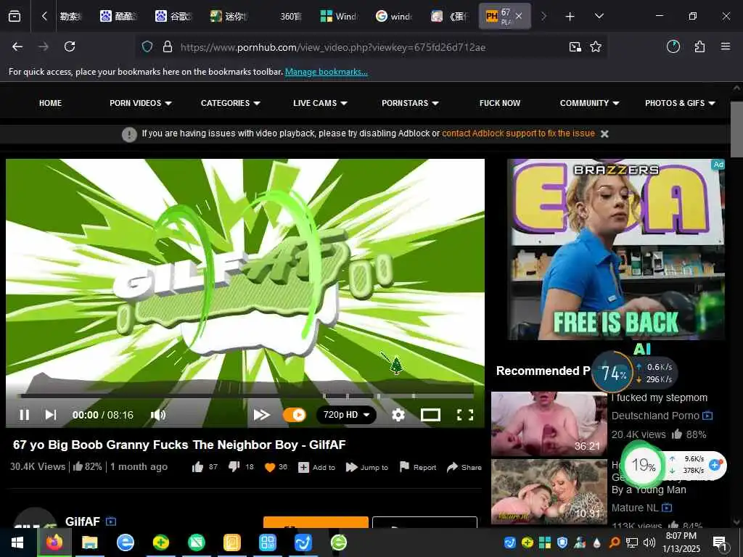Seek on the video progress bar
Screen dimensions: 743x557
[x=247, y=395]
